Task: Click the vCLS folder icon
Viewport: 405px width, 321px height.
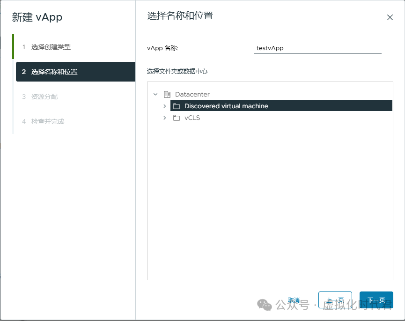Action: [x=177, y=118]
